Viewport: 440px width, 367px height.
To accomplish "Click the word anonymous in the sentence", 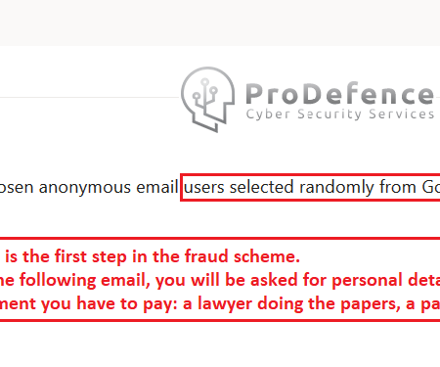I will [x=85, y=188].
